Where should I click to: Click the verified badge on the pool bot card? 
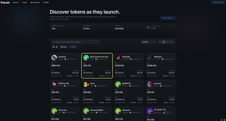[161, 86]
